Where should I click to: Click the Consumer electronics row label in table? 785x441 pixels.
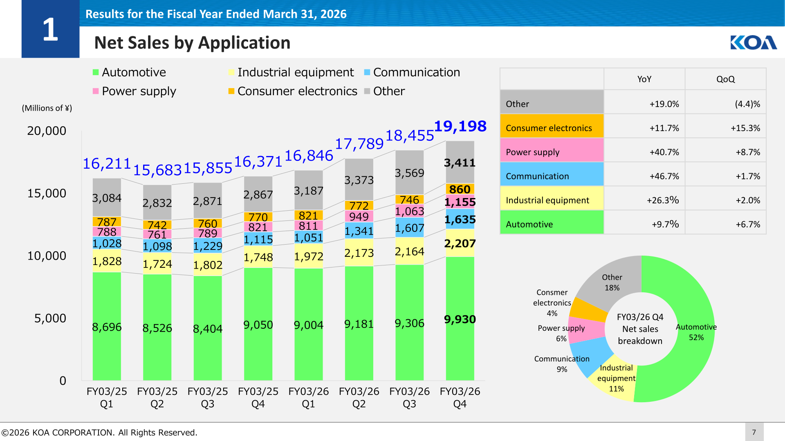pyautogui.click(x=552, y=126)
